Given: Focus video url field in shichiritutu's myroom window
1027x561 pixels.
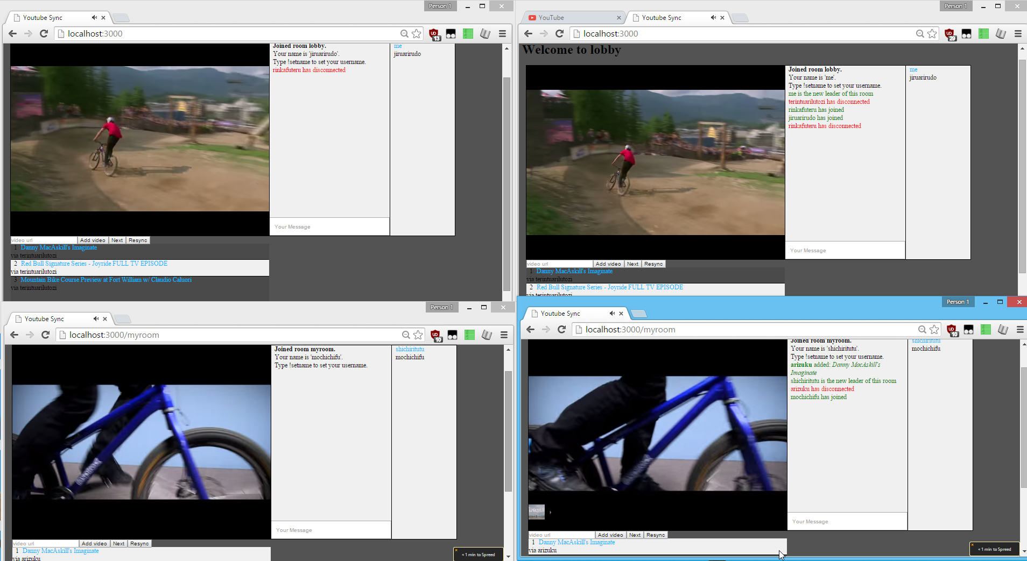Looking at the screenshot, I should point(561,535).
